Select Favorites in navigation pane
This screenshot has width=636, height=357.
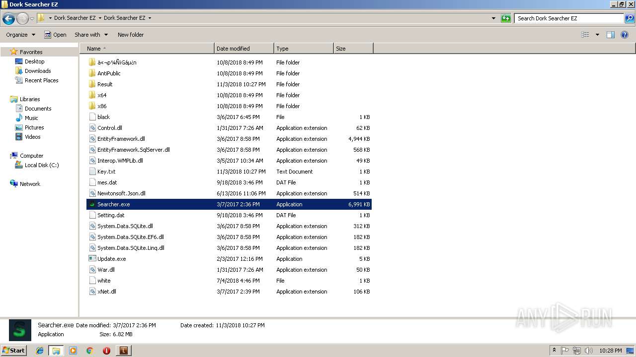pos(31,52)
